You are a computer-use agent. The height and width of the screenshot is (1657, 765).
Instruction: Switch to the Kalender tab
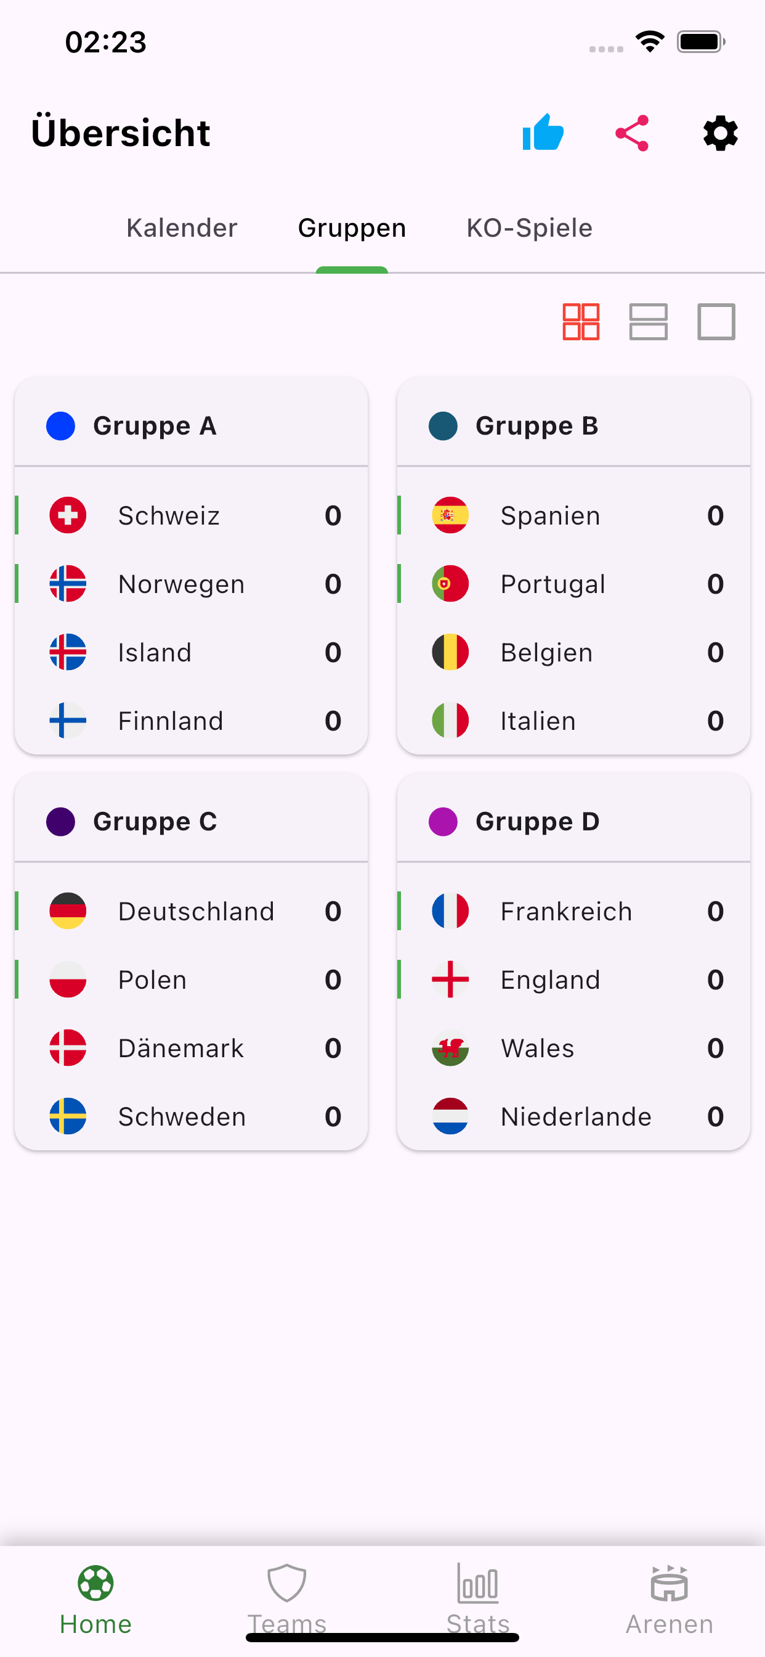coord(182,227)
